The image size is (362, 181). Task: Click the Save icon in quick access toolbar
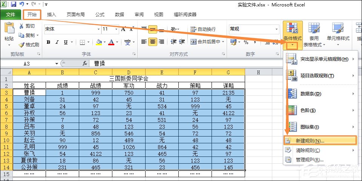14,5
